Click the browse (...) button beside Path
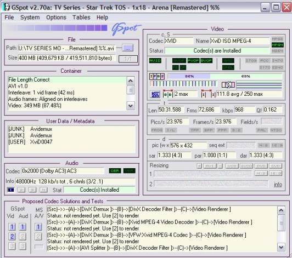This screenshot has height=258, width=292. (127, 48)
